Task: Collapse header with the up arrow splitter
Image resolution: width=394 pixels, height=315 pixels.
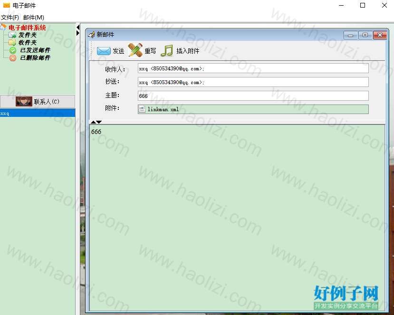Action: click(93, 122)
